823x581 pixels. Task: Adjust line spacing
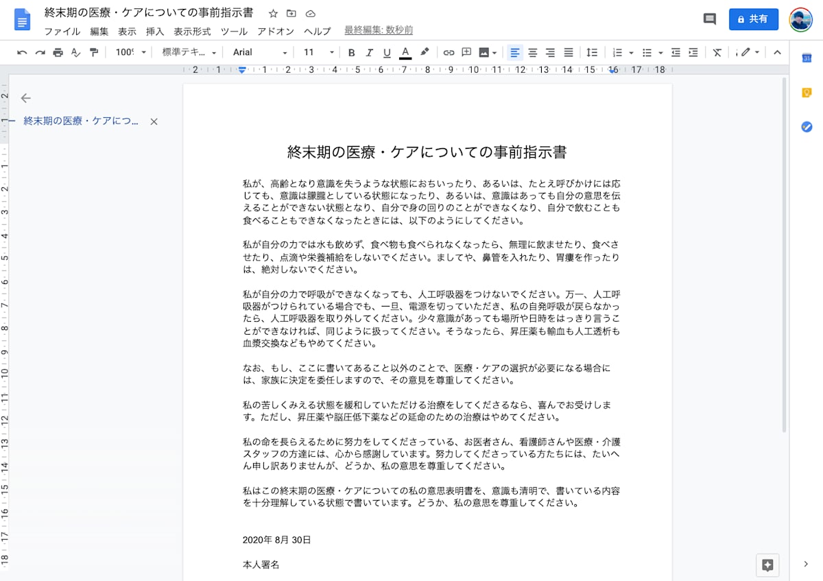pos(591,52)
